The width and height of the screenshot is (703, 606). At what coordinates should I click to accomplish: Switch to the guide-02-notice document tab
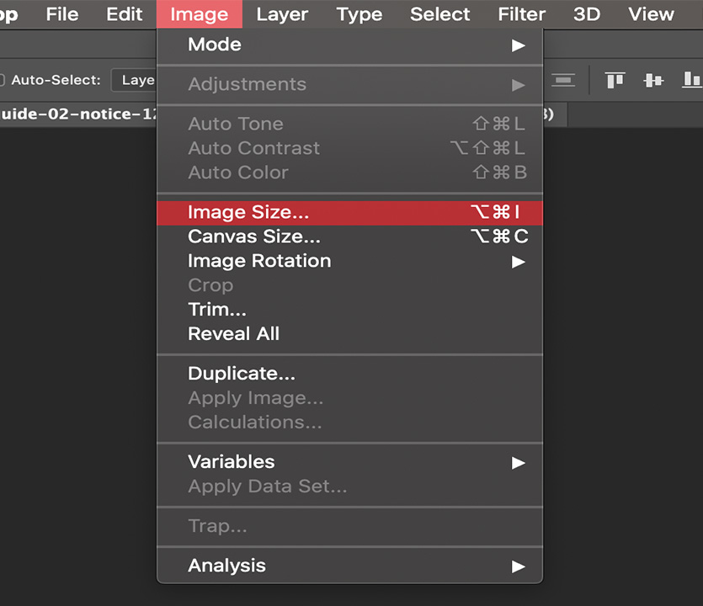coord(78,114)
